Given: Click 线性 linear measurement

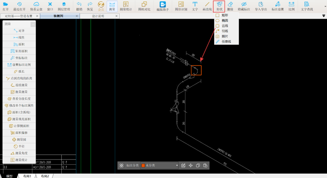Looking at the screenshot, I should pyautogui.click(x=19, y=38).
